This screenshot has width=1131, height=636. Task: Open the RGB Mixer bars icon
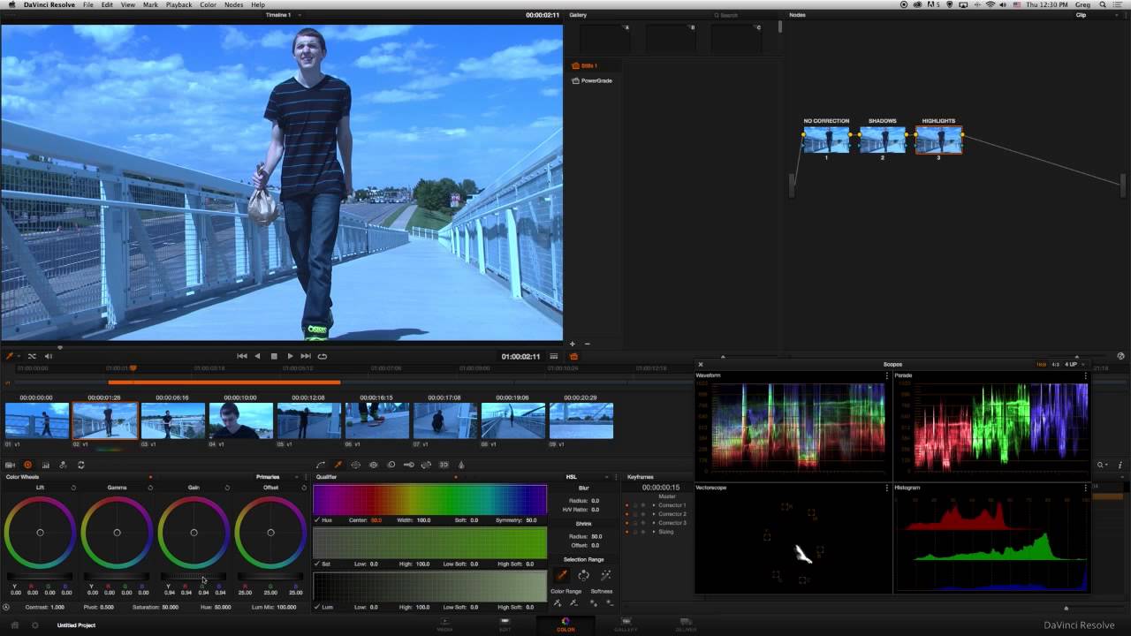tap(45, 465)
